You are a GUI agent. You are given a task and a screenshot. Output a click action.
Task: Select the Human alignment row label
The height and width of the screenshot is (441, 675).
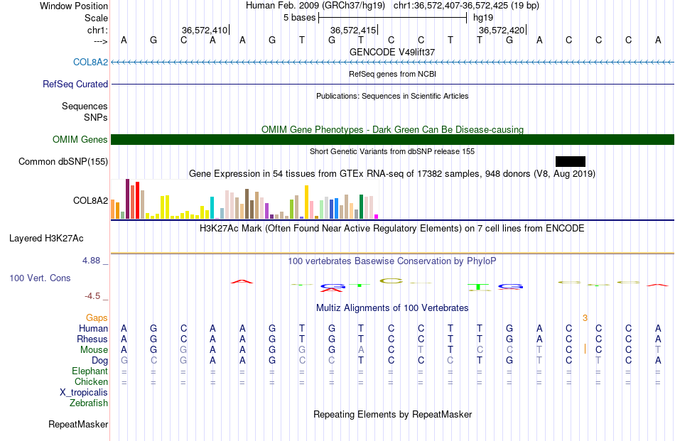(x=93, y=328)
